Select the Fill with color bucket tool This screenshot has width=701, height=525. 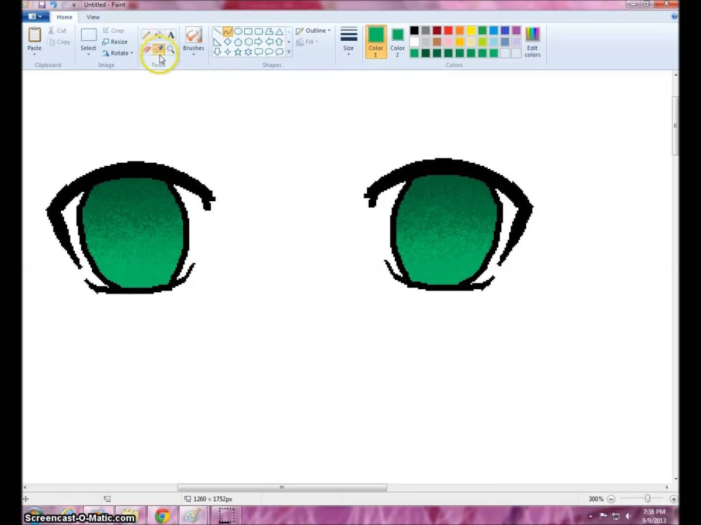pos(158,35)
